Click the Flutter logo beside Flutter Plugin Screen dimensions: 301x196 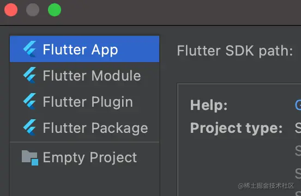pyautogui.click(x=29, y=101)
